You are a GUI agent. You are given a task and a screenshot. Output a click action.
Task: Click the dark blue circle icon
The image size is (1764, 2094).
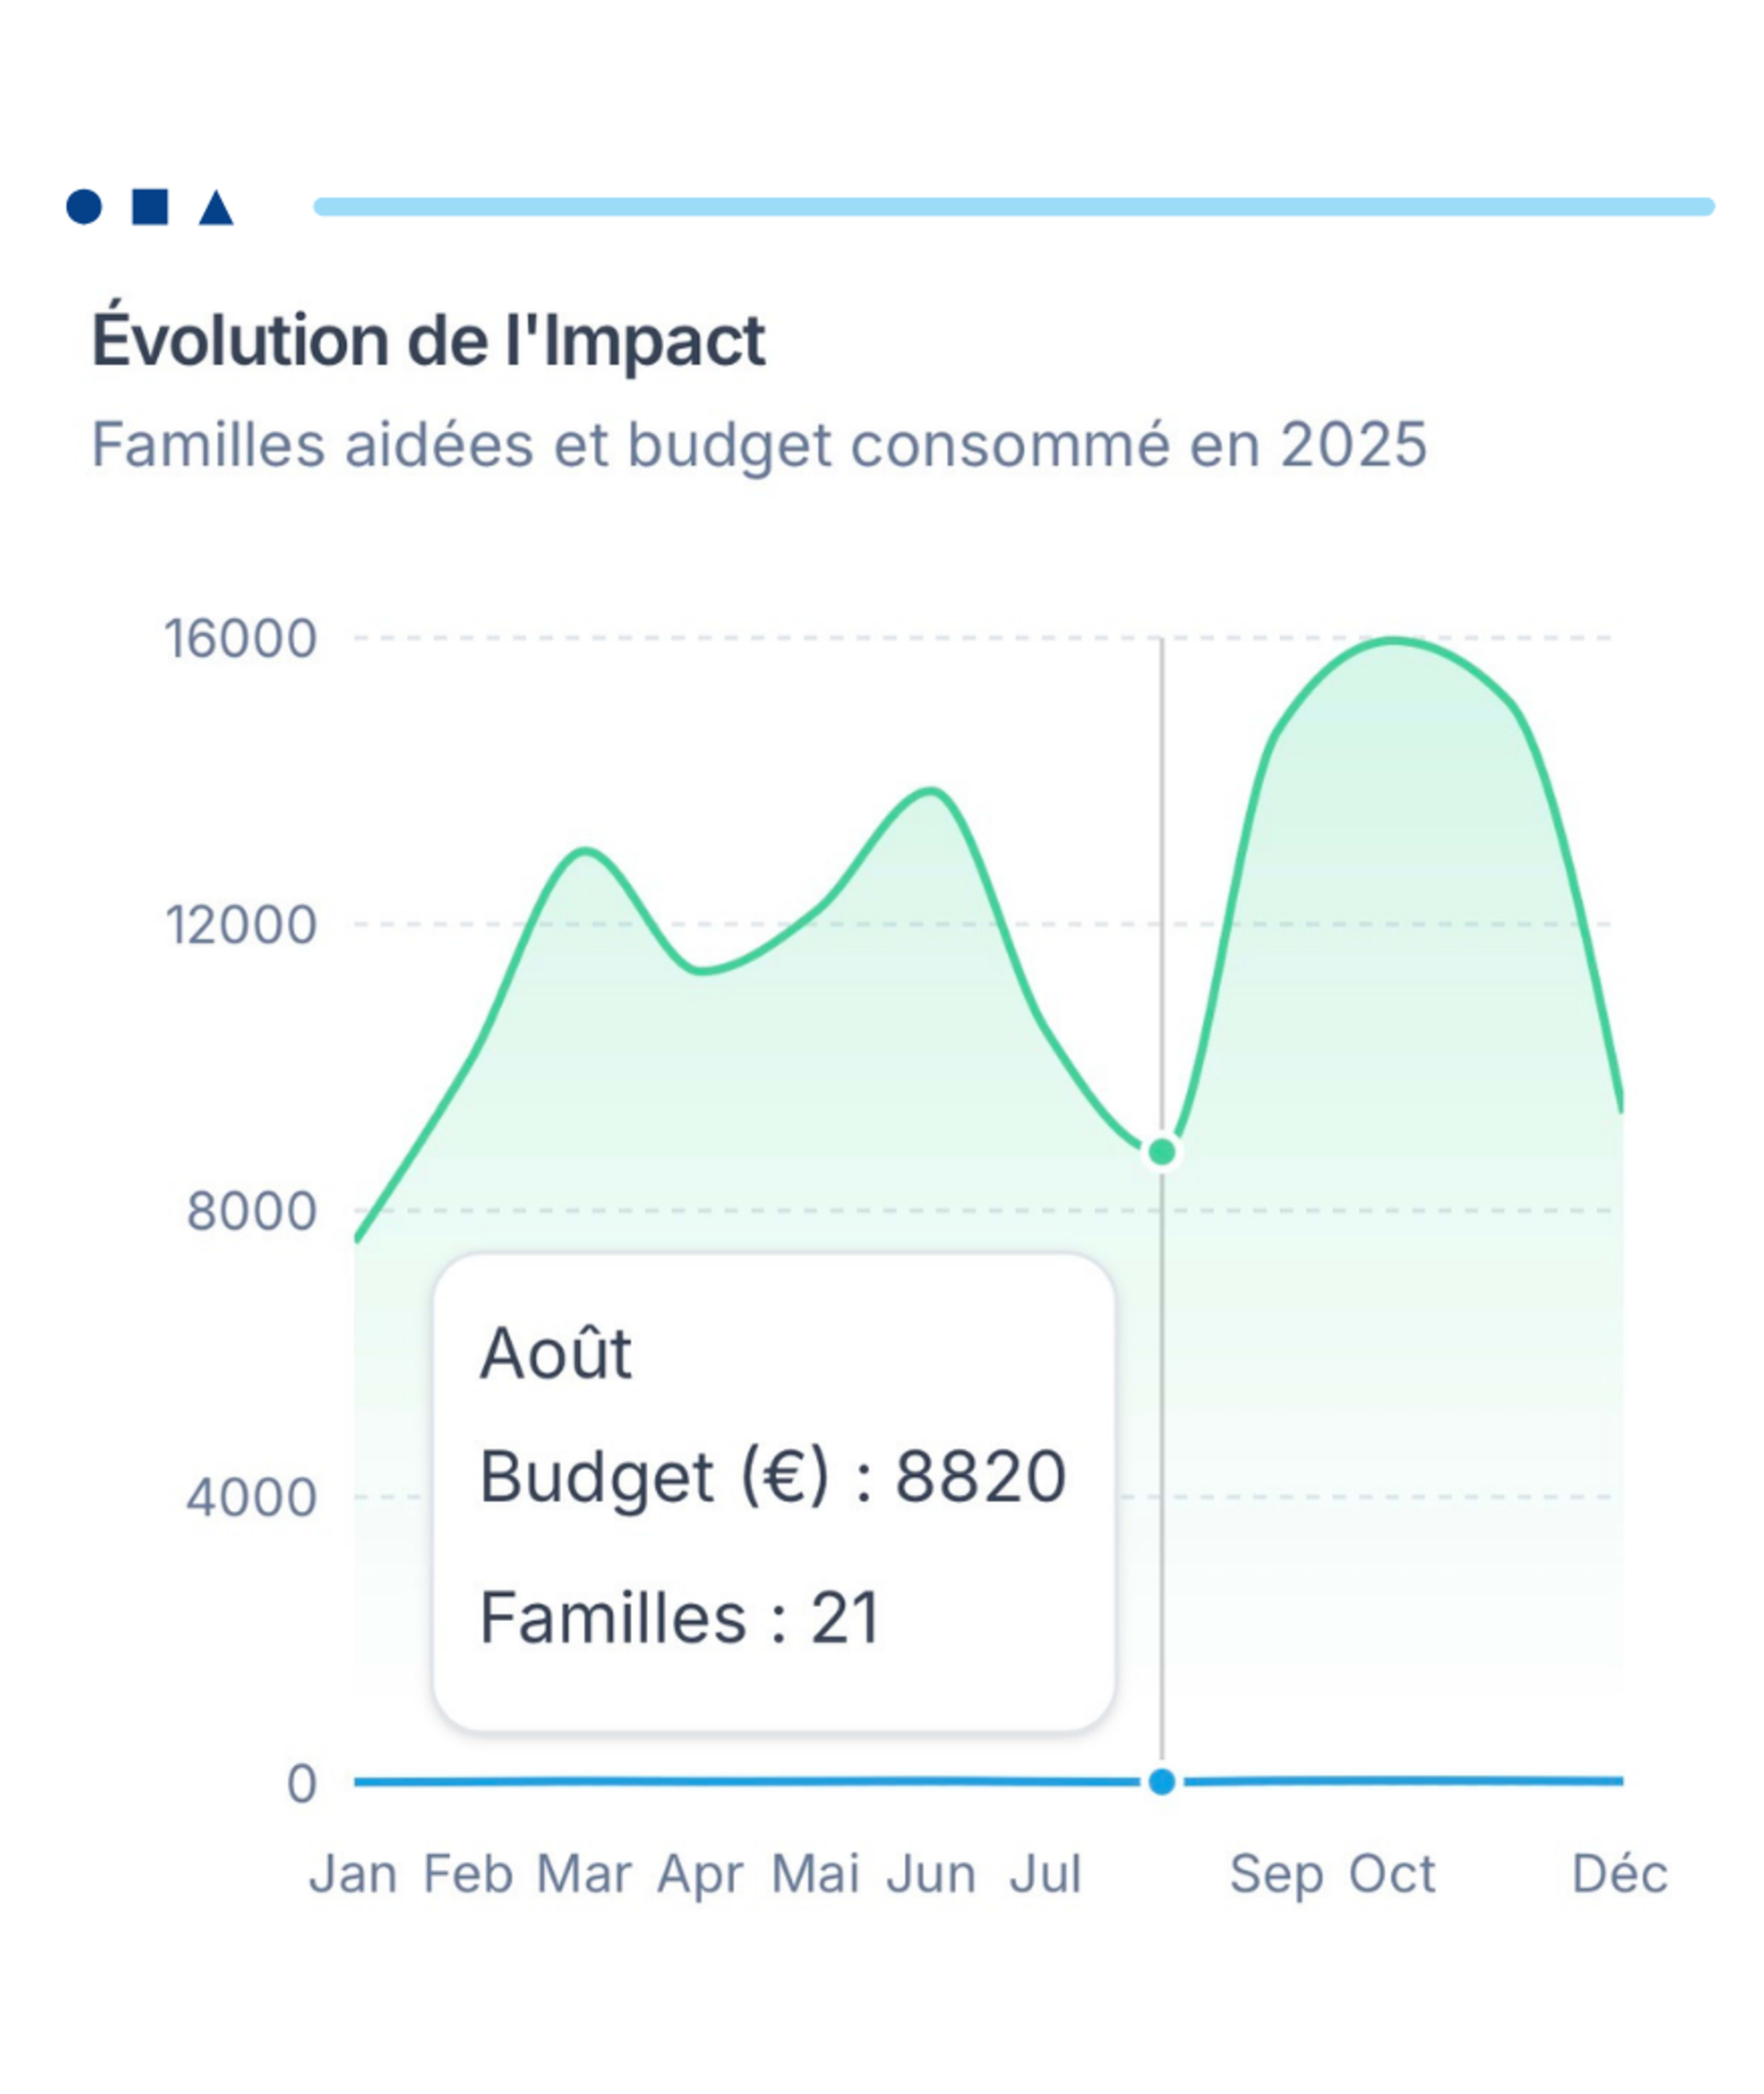coord(84,207)
